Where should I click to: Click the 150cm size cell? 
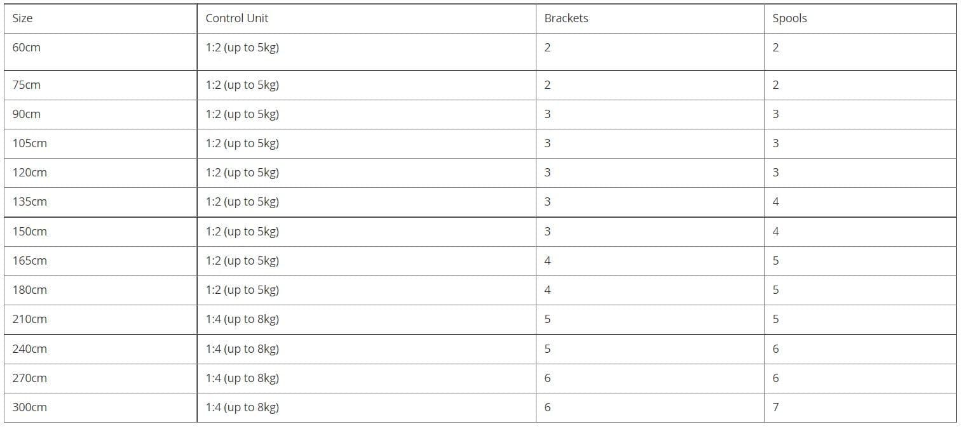pyautogui.click(x=29, y=232)
